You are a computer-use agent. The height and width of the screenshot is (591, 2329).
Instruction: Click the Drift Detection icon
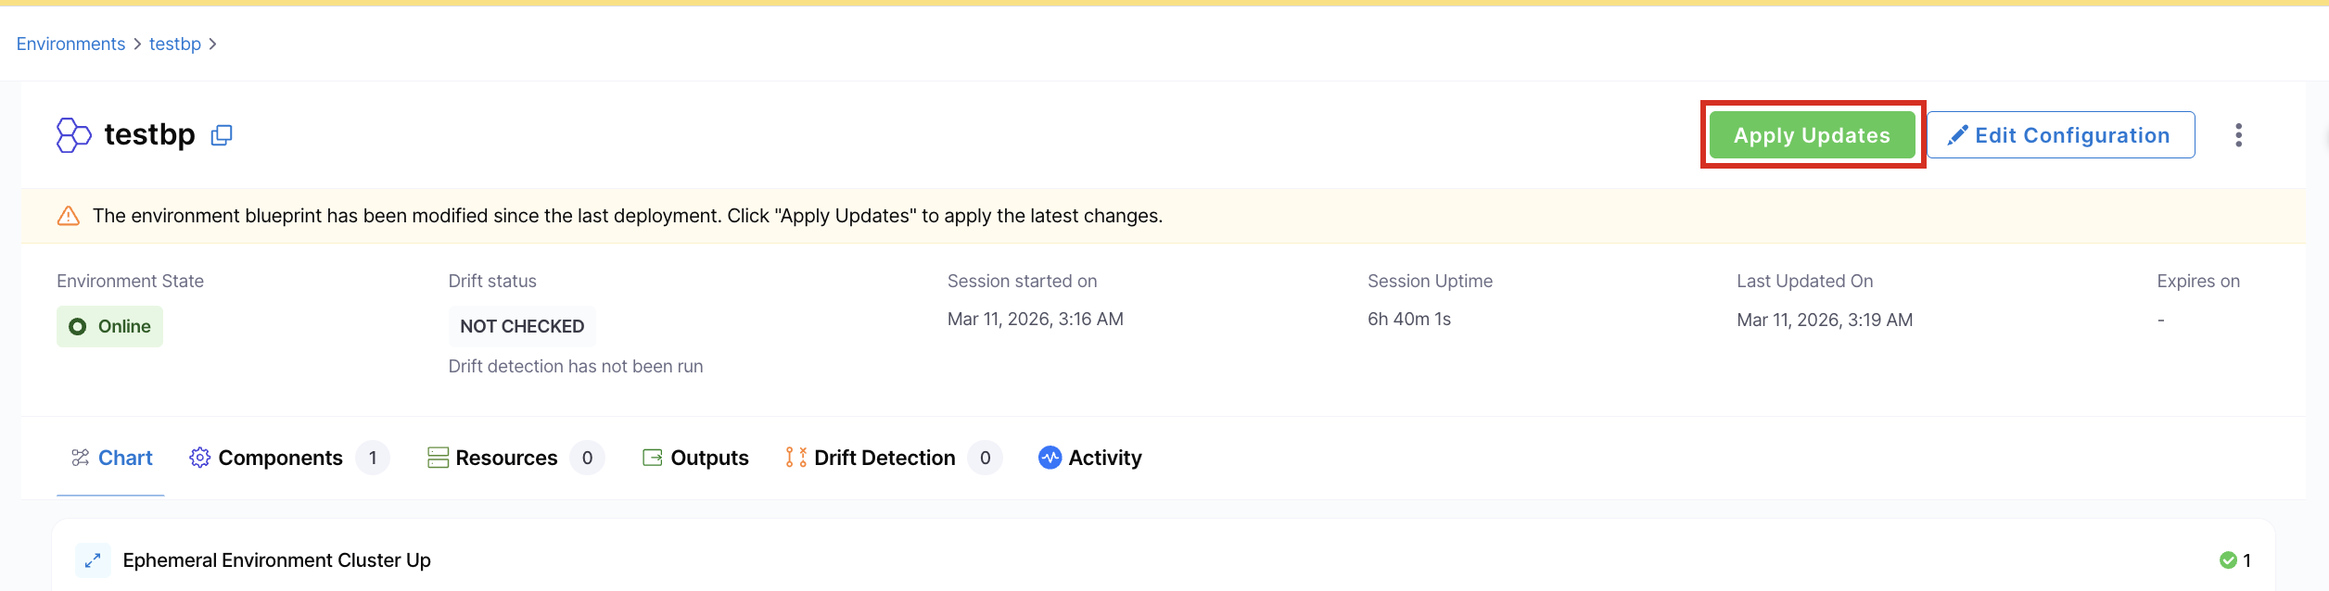795,458
